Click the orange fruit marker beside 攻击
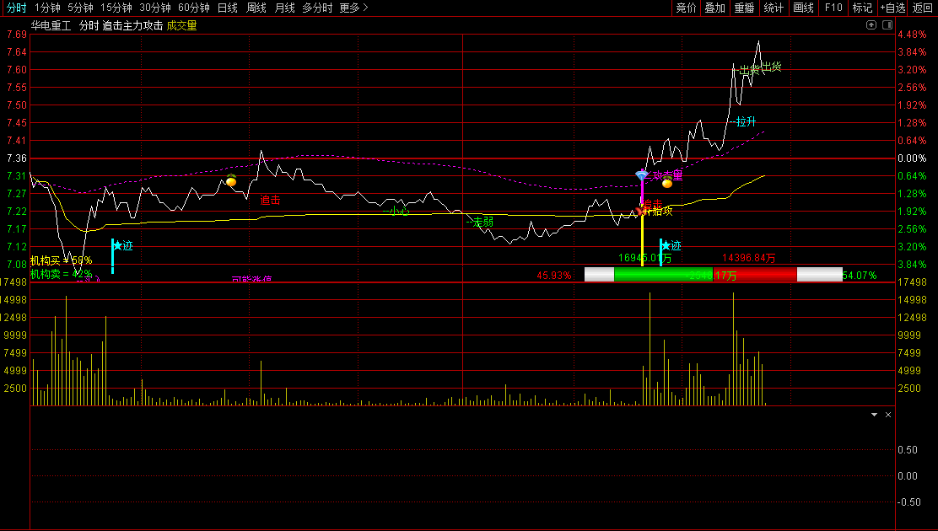938x531 pixels. 667,182
